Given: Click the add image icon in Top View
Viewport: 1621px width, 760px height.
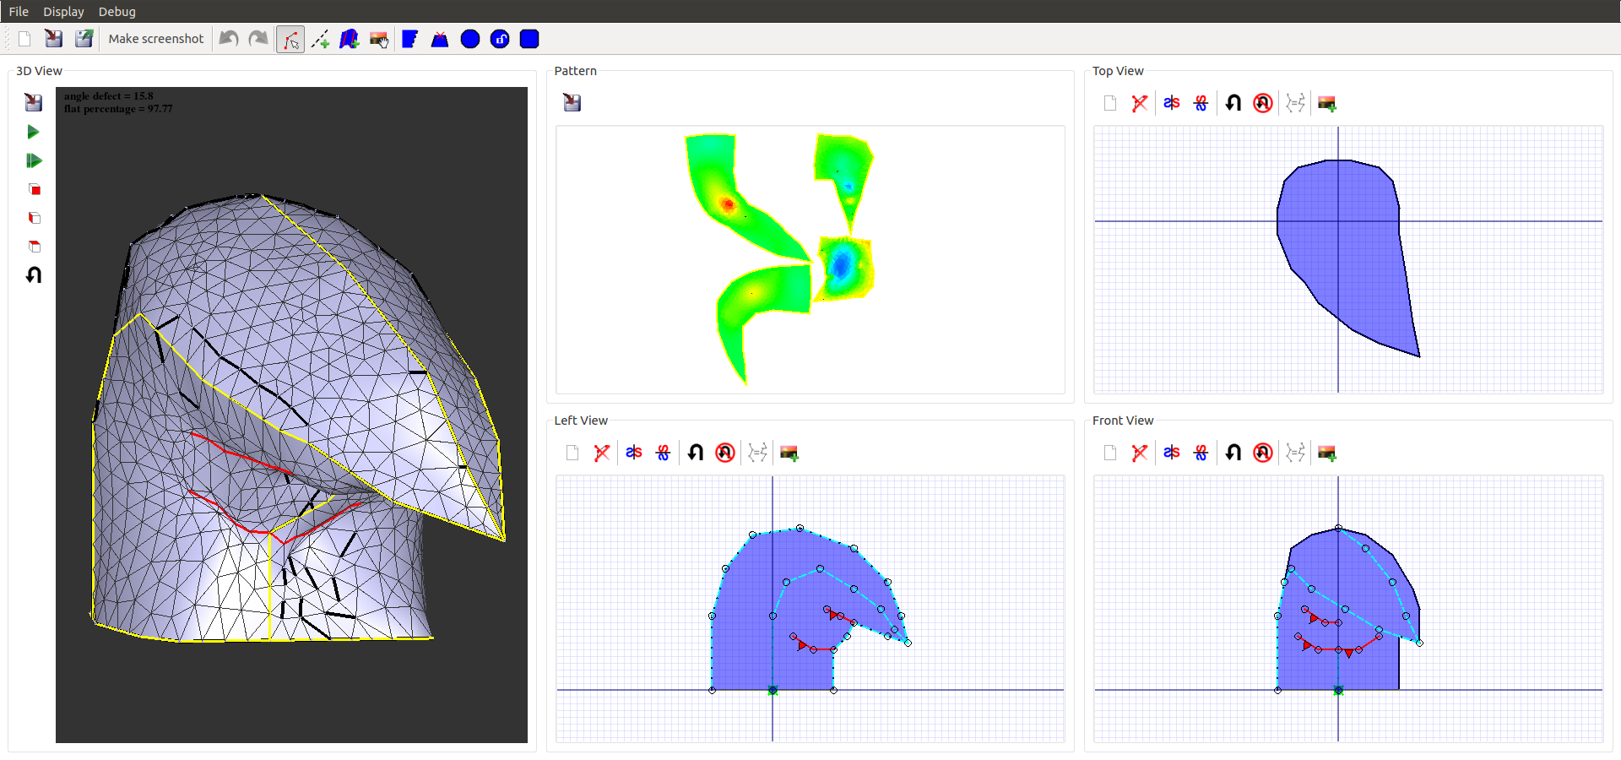Looking at the screenshot, I should pyautogui.click(x=1327, y=103).
